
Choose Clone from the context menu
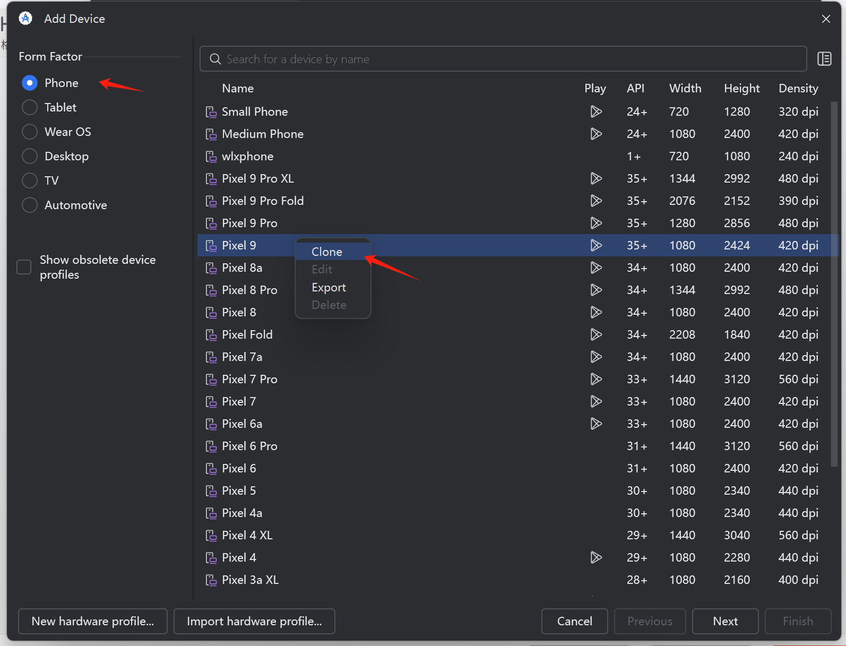(x=333, y=252)
